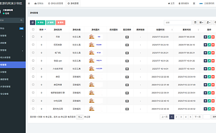Go to page 2 in pagination
216x133 pixels.
pos(176,117)
